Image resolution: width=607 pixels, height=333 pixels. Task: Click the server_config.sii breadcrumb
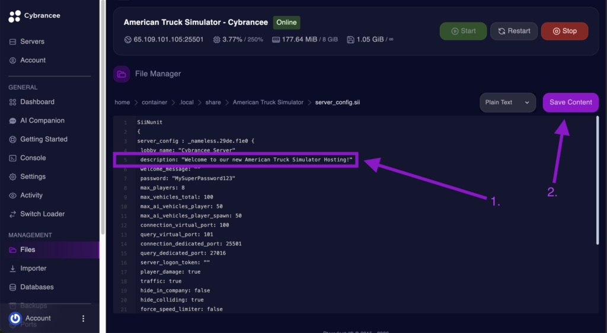[x=337, y=103]
